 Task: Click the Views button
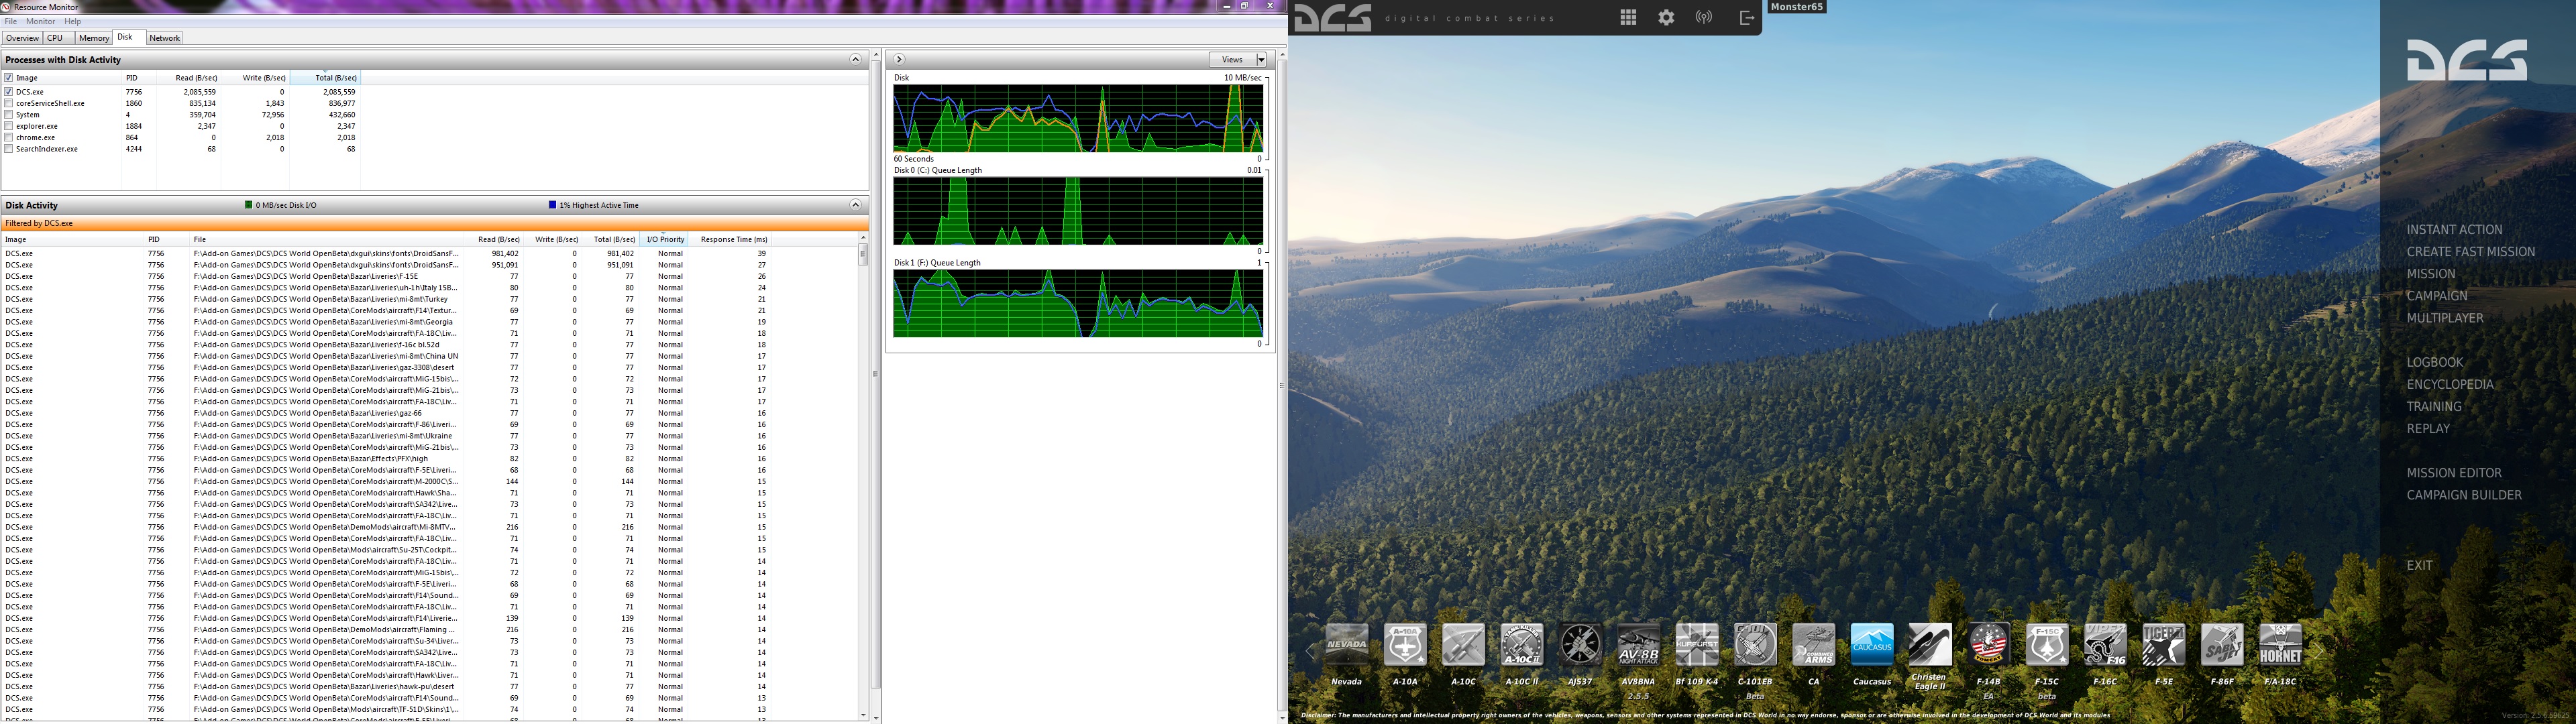1232,60
